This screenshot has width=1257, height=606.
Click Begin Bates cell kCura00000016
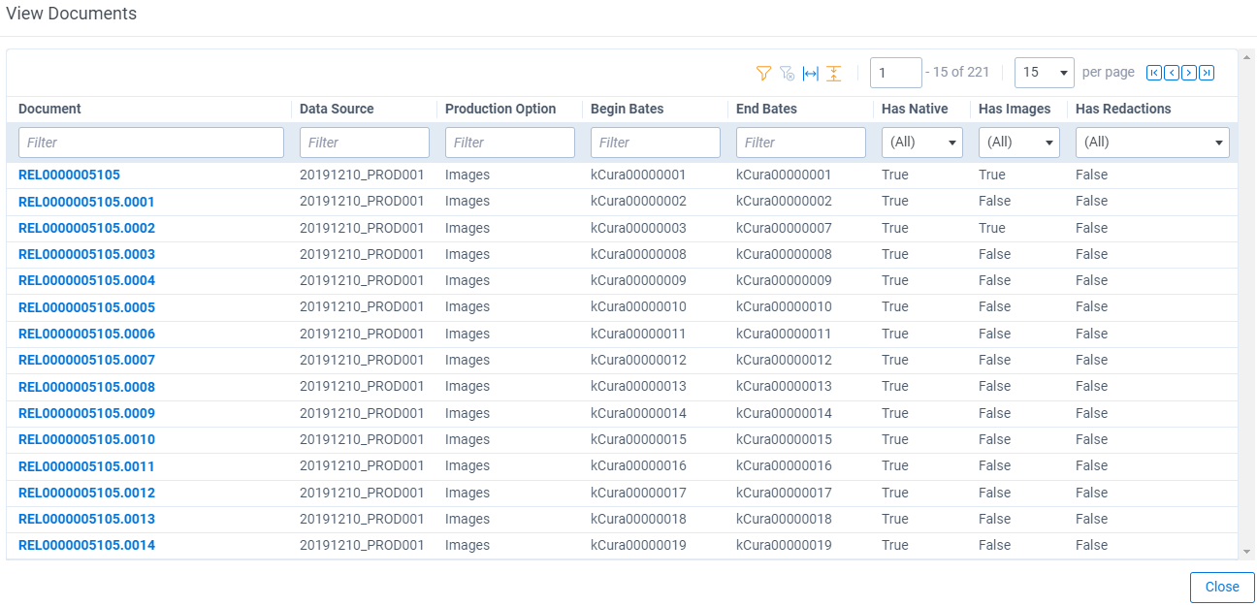tap(638, 466)
